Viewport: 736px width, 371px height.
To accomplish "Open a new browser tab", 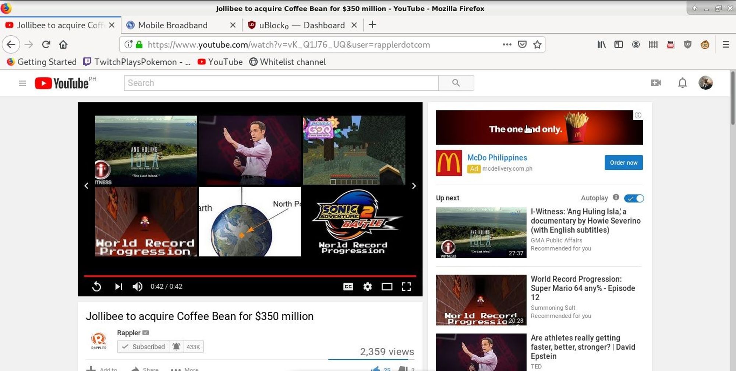I will (x=372, y=25).
